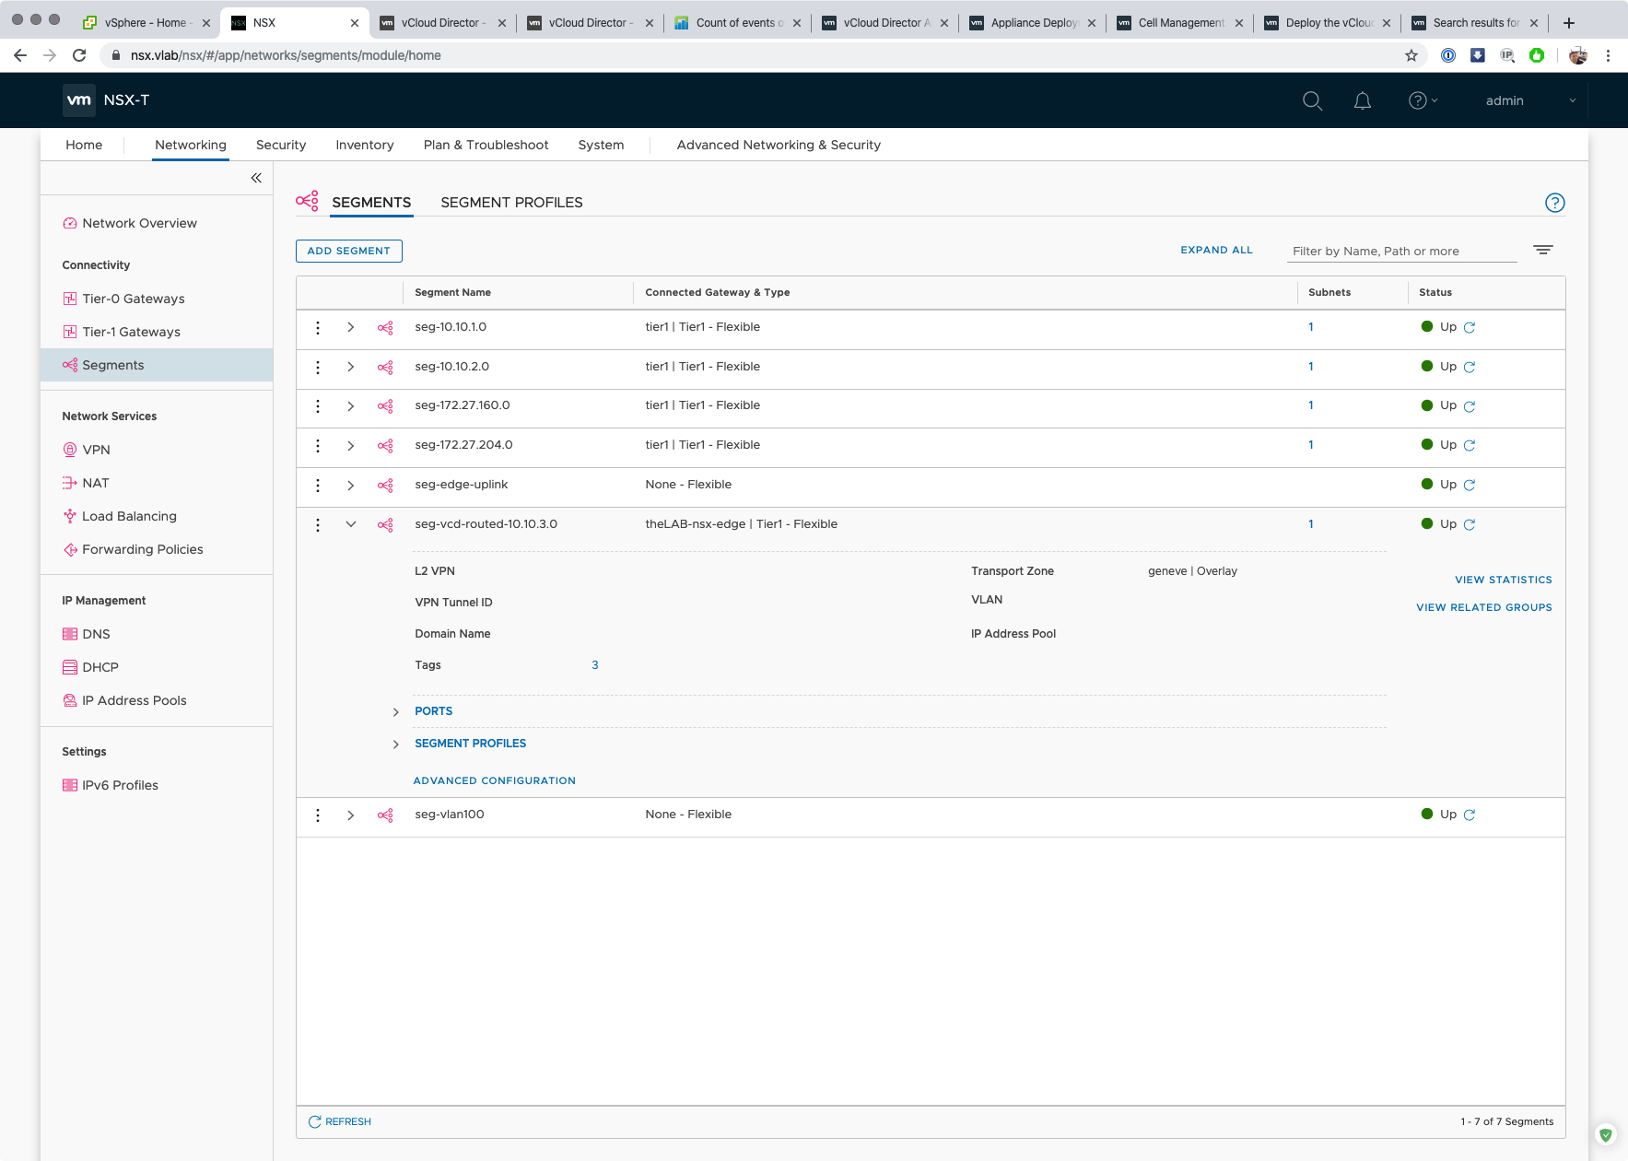Open actions menu for seg-172.27.204.0
Image resolution: width=1628 pixels, height=1161 pixels.
coord(318,446)
